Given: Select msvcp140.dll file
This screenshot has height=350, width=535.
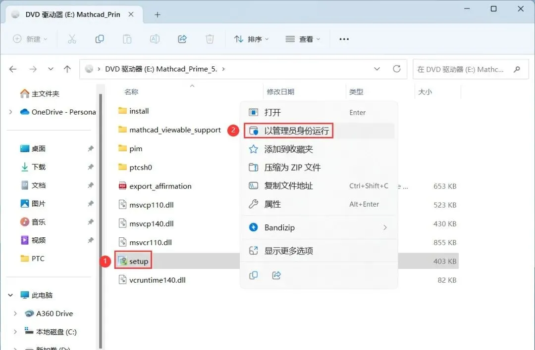Looking at the screenshot, I should pos(146,223).
